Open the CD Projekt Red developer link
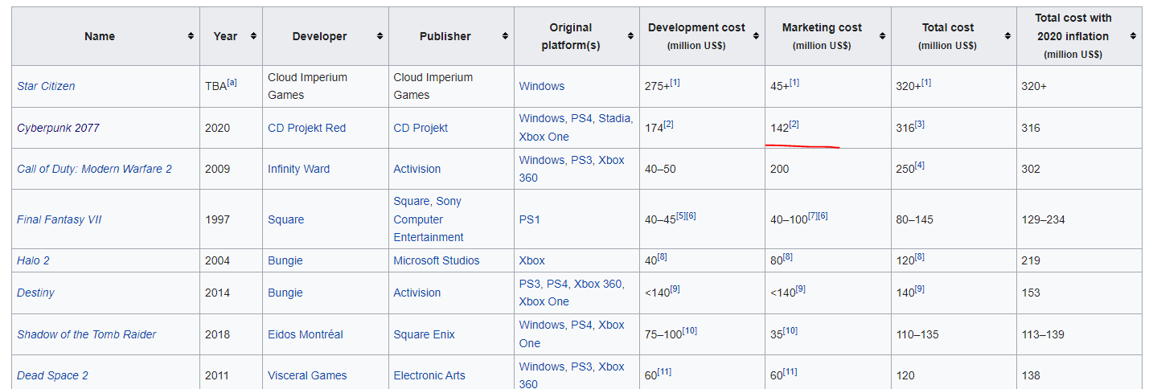Image resolution: width=1153 pixels, height=389 pixels. pos(306,128)
